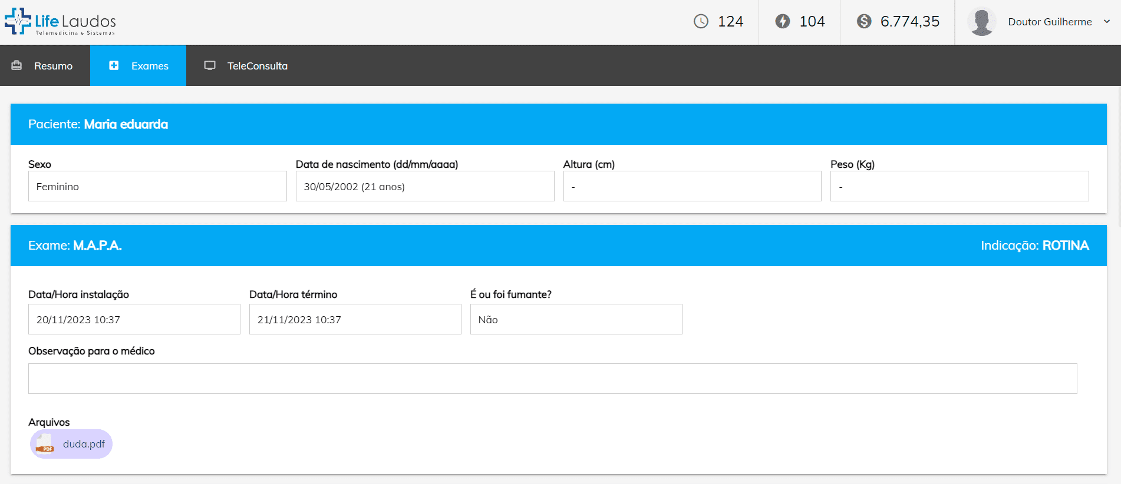This screenshot has height=484, width=1121.
Task: Click the Doutor Guilherme avatar picture
Action: (x=981, y=22)
